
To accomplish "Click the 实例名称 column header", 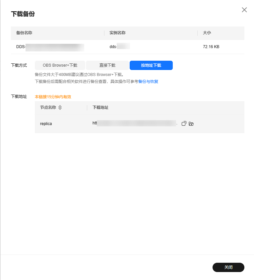I will point(117,33).
